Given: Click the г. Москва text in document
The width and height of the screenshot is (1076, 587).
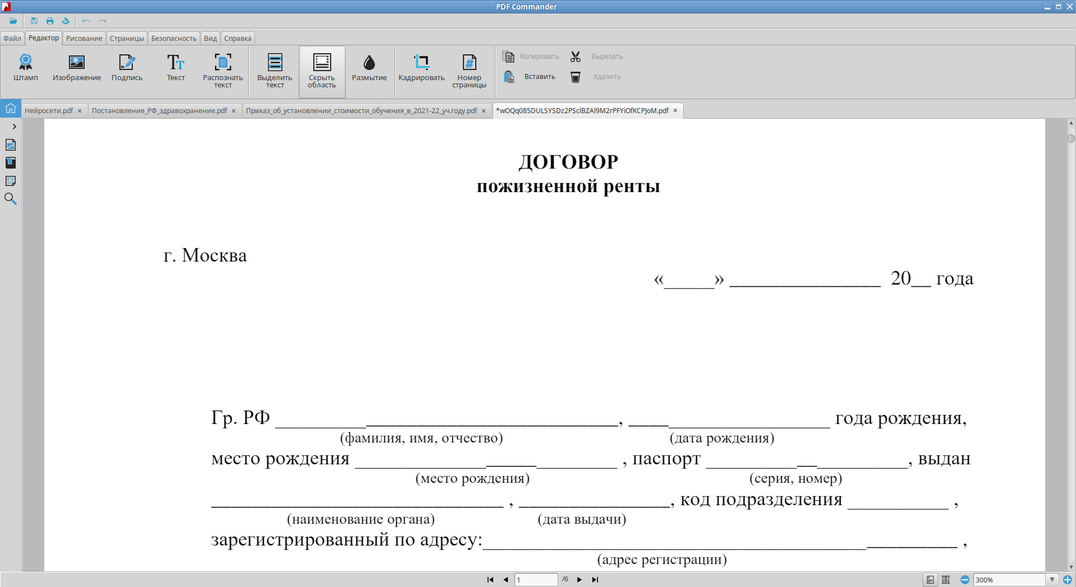Looking at the screenshot, I should coord(205,255).
